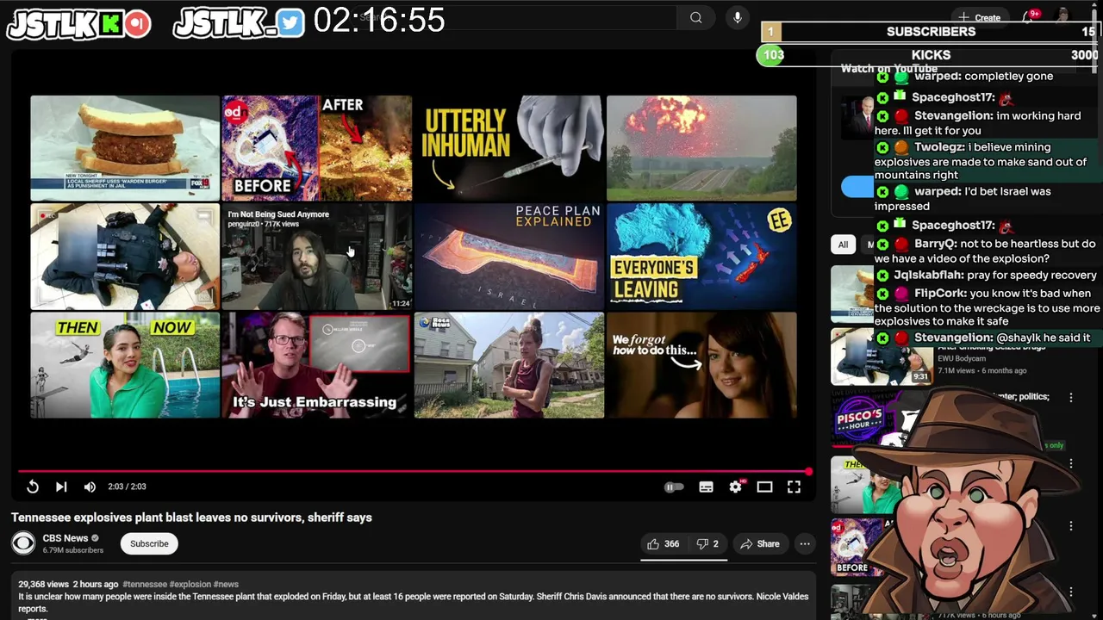This screenshot has height=620, width=1103.
Task: Click green moderator icon beside Twolegz
Action: (882, 147)
